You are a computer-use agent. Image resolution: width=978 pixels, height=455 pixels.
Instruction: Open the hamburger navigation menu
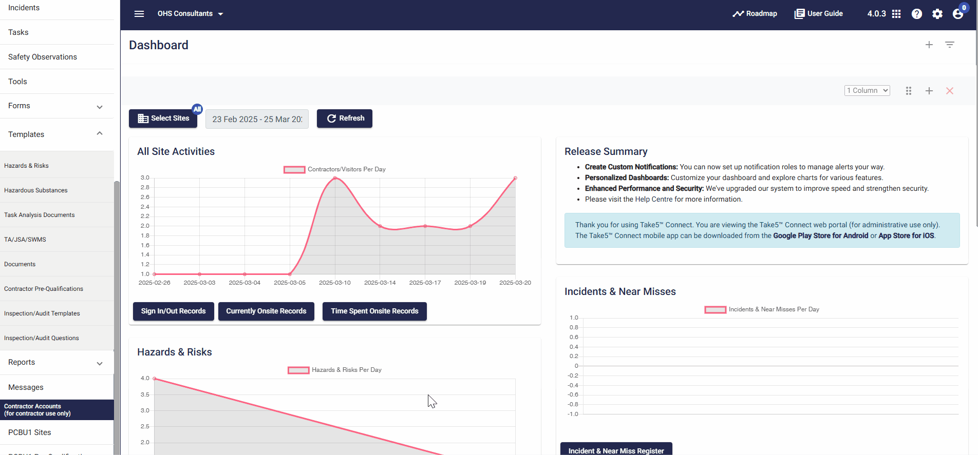(x=139, y=14)
